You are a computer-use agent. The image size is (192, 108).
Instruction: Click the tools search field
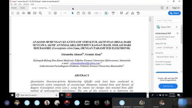pyautogui.click(x=168, y=20)
